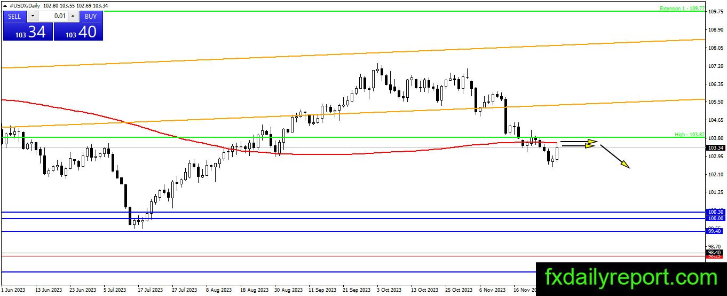727x296 pixels.
Task: Select the downward diagonal yellow arrow
Action: (x=615, y=156)
